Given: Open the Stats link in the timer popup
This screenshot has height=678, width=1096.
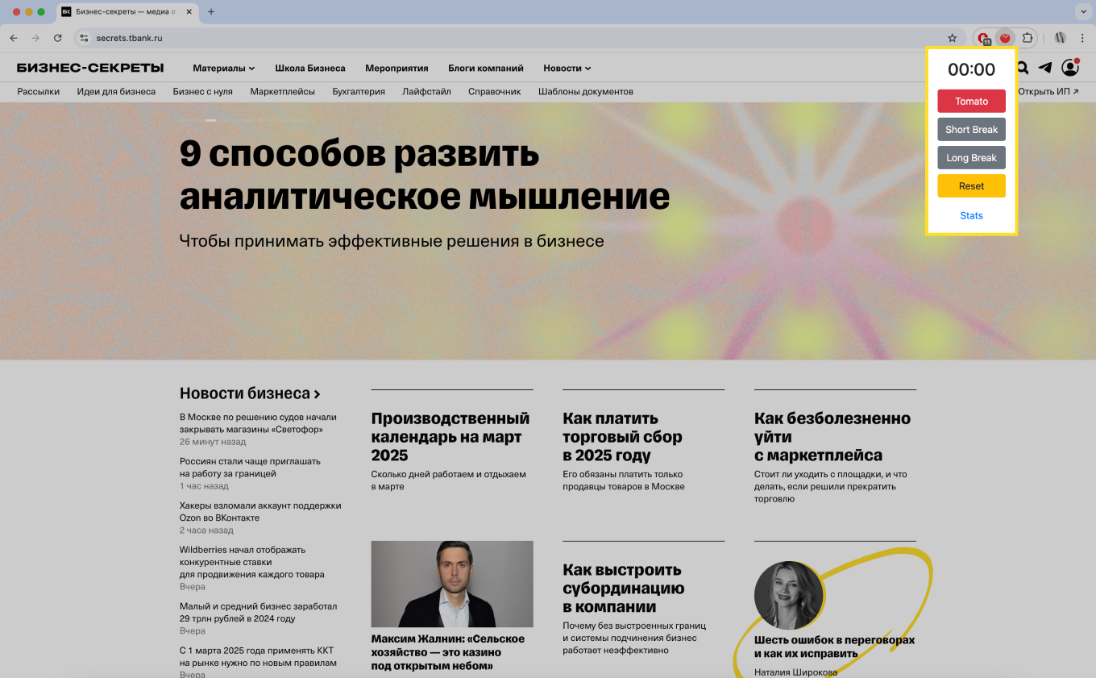Looking at the screenshot, I should 971,215.
